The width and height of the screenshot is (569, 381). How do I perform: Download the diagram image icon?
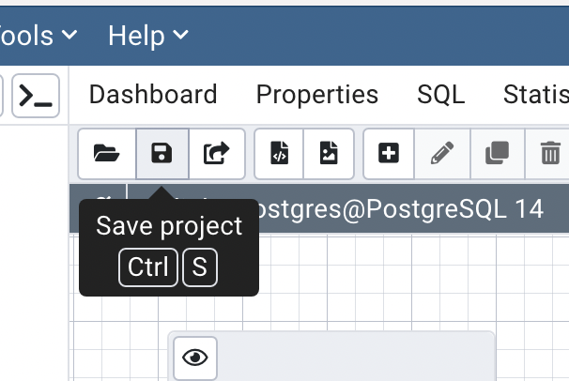pos(329,153)
